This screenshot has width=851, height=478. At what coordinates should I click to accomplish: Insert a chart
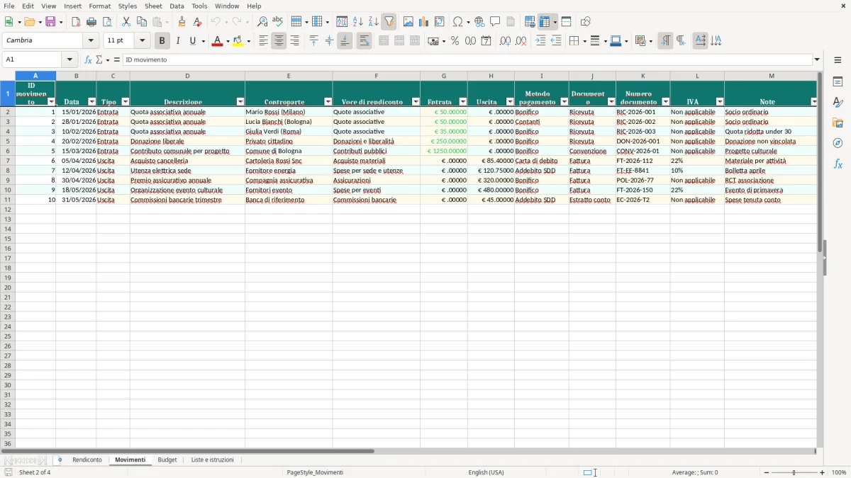(423, 22)
